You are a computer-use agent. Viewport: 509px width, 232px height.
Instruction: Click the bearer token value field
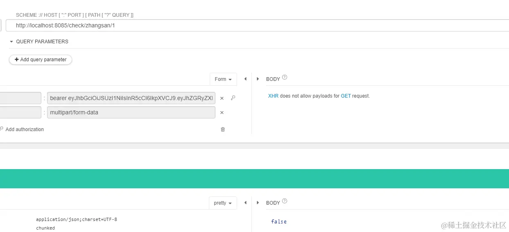131,98
